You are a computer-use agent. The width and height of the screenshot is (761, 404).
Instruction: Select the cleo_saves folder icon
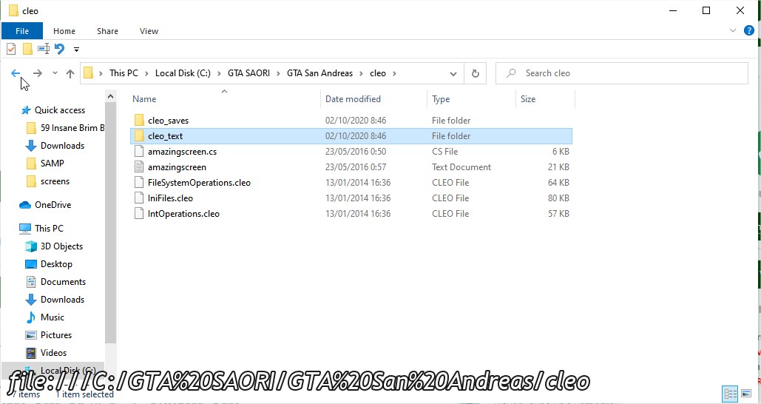point(139,121)
